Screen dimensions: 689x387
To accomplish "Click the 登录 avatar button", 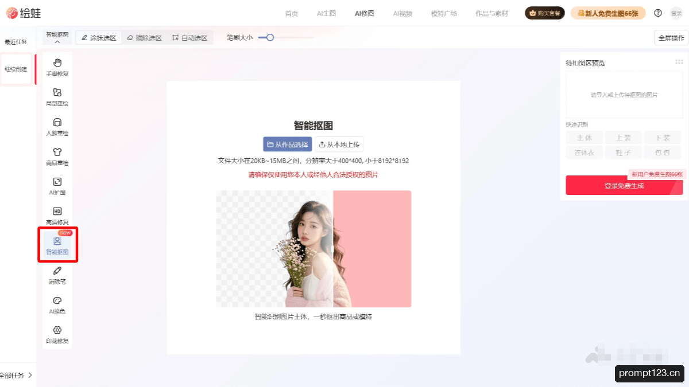I will 676,13.
